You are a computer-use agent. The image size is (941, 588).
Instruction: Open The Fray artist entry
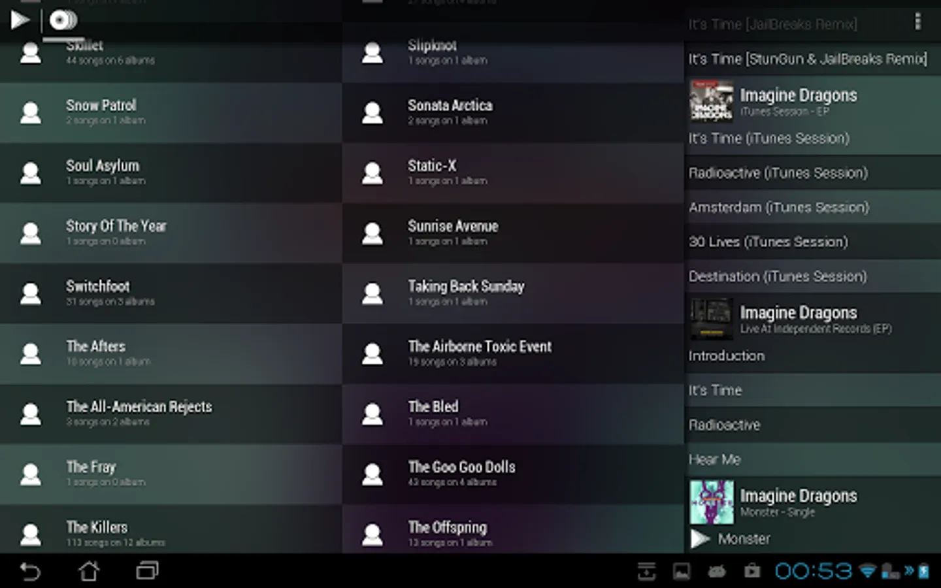171,474
